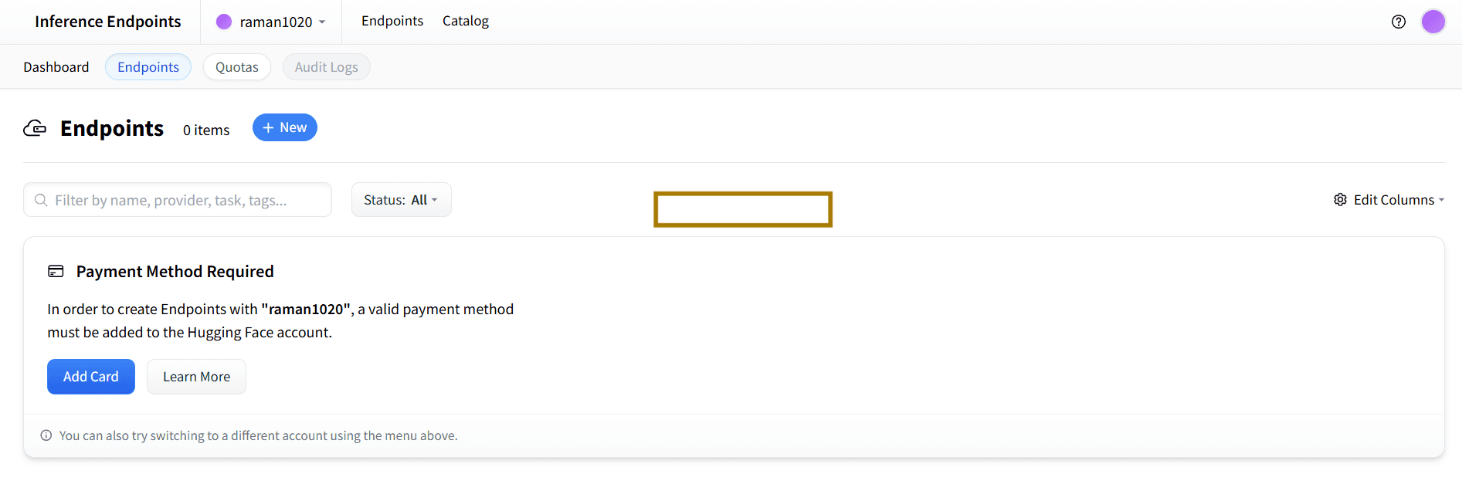Click the Endpoints cloud icon
Screen dimensions: 1469x501
pyautogui.click(x=35, y=128)
